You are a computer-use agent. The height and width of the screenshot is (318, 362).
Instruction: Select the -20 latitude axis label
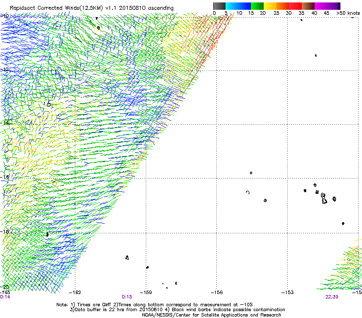point(4,287)
